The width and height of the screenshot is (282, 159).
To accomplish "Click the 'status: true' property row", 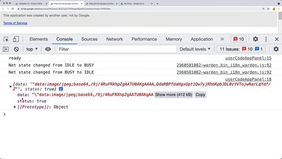I will (32, 101).
